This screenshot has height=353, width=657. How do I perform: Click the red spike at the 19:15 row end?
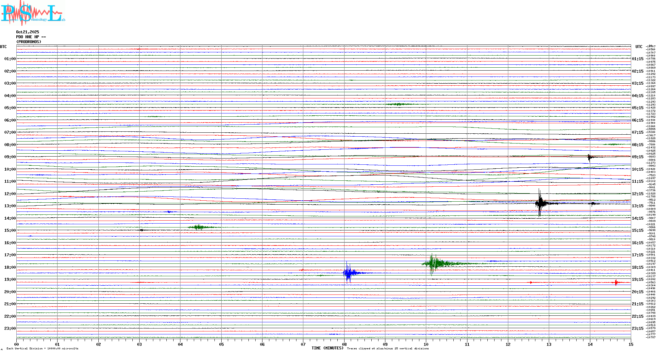[616, 282]
